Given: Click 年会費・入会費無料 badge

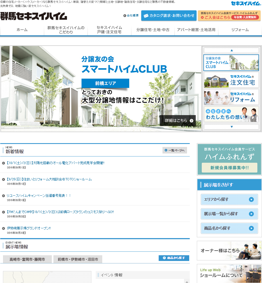Looking at the screenshot, I should (245, 17).
